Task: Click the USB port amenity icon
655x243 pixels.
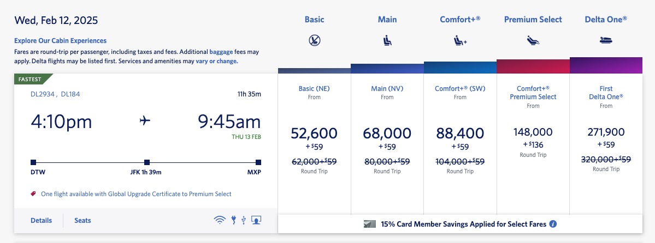Action: coord(244,221)
